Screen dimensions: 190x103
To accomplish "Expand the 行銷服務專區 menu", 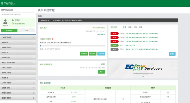I will 18,37.
